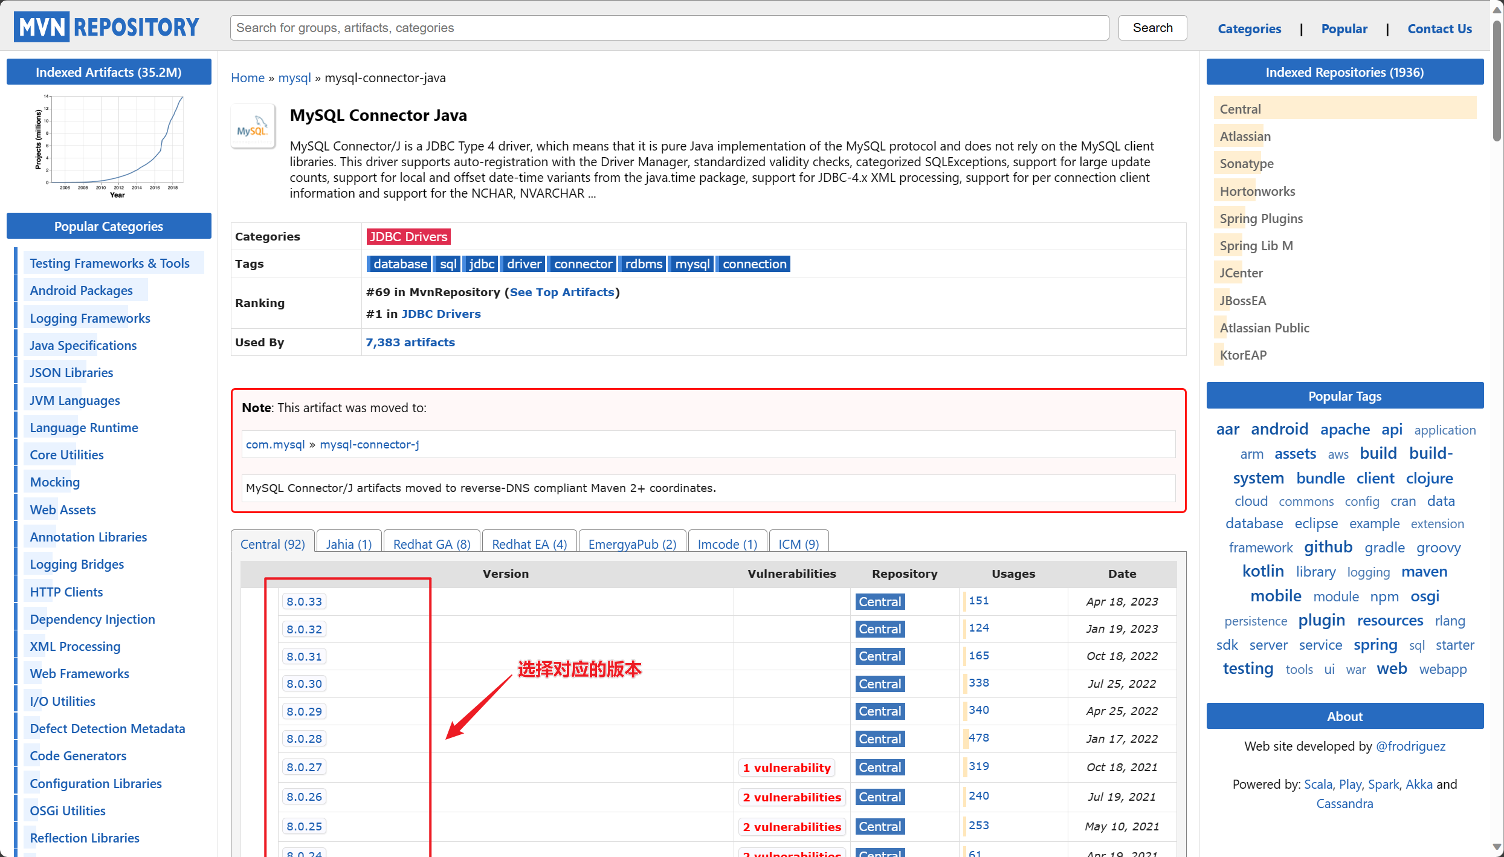This screenshot has height=857, width=1504.
Task: Click the JDBC Drivers category badge
Action: (x=408, y=236)
